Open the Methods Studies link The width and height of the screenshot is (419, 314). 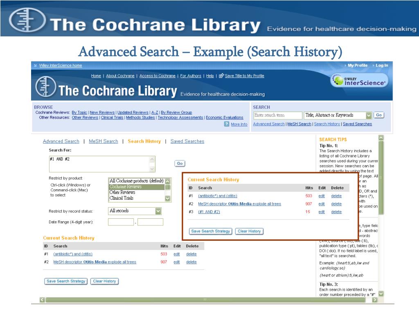pyautogui.click(x=140, y=117)
